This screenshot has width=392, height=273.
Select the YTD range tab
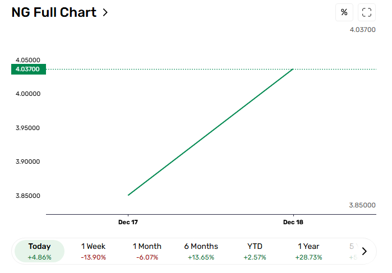pyautogui.click(x=255, y=251)
